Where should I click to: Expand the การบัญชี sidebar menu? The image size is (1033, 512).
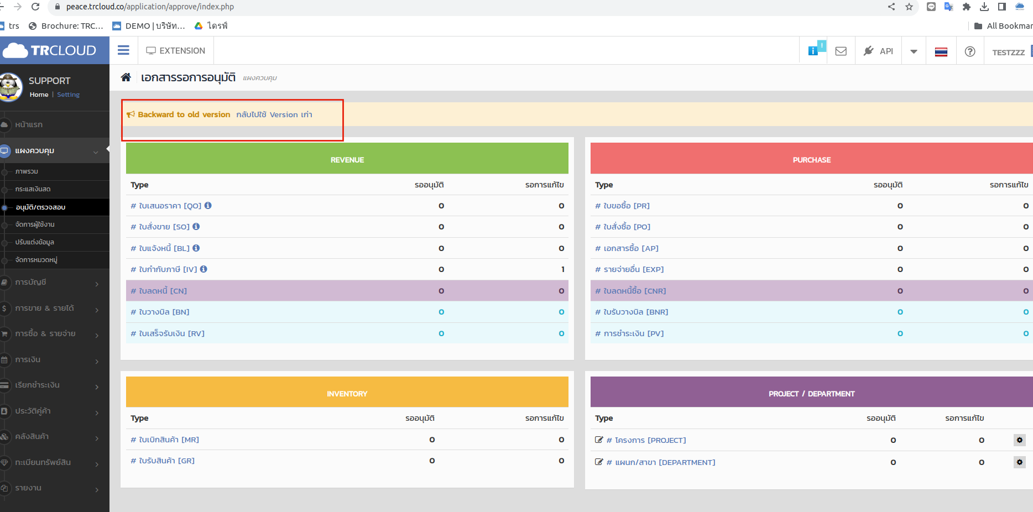click(55, 282)
